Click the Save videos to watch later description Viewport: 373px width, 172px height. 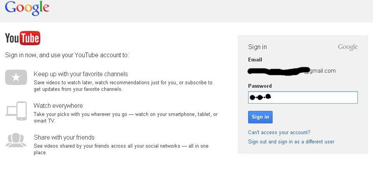pyautogui.click(x=123, y=86)
